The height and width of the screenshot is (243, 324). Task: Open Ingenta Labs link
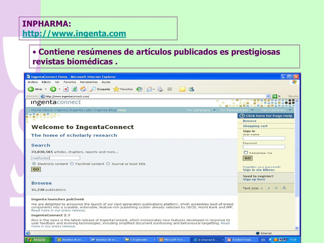(x=81, y=110)
